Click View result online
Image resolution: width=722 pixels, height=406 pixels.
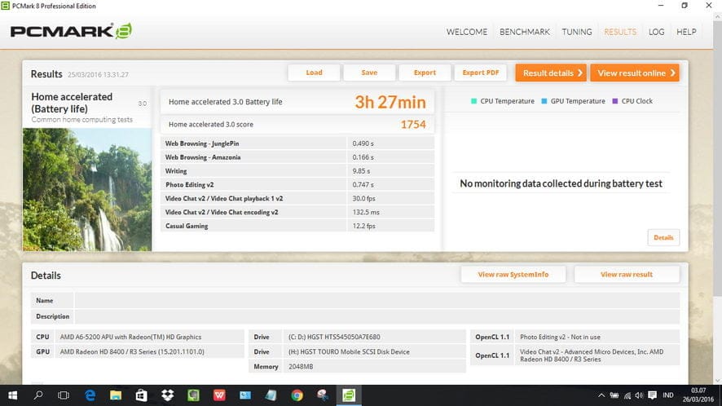point(635,73)
